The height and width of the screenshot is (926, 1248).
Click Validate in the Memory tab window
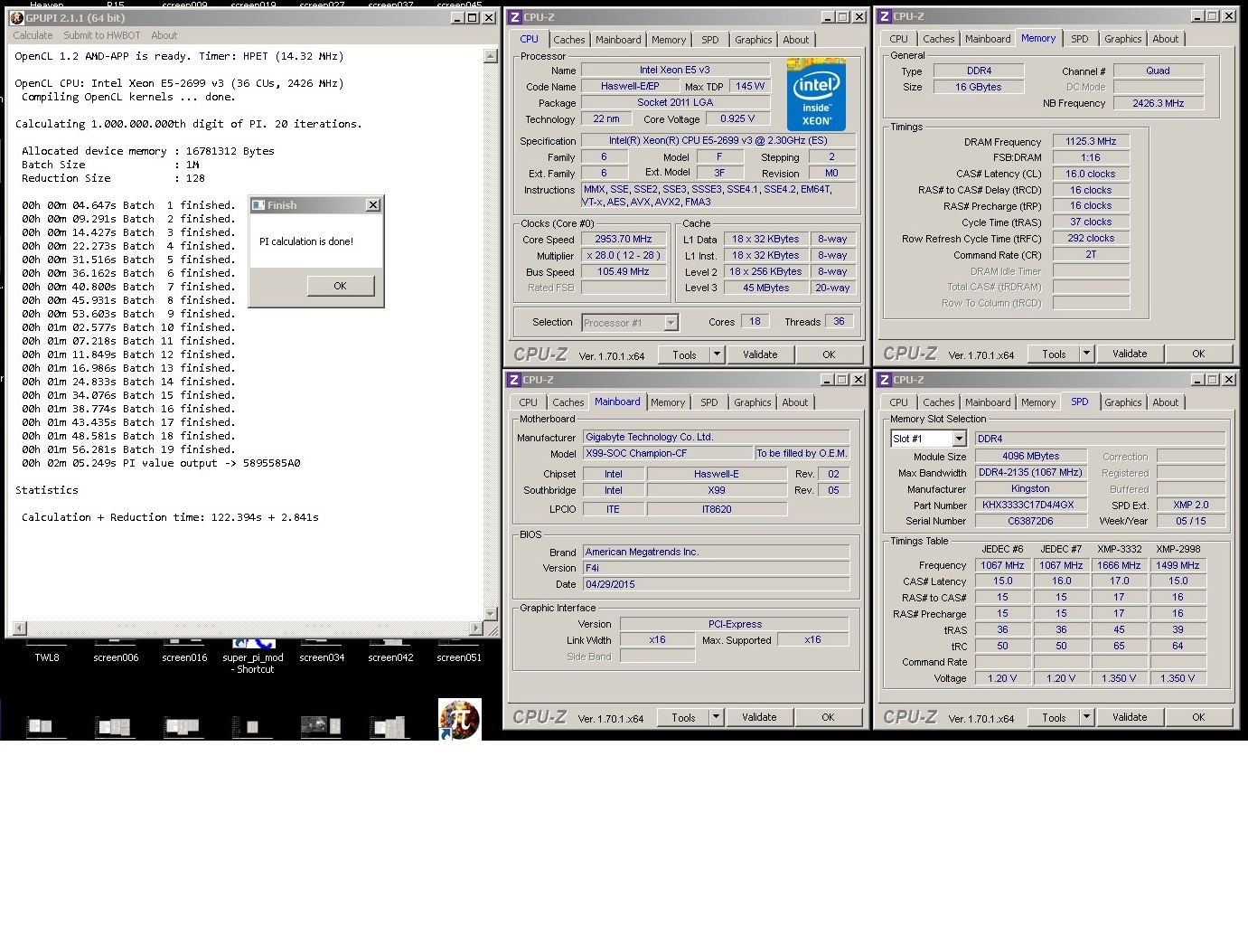tap(1130, 354)
